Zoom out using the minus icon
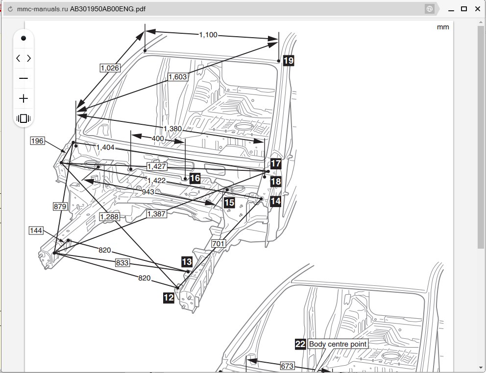The height and width of the screenshot is (373, 486). pos(23,78)
